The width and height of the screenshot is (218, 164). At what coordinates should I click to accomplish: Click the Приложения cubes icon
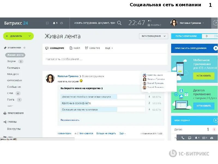5,113
